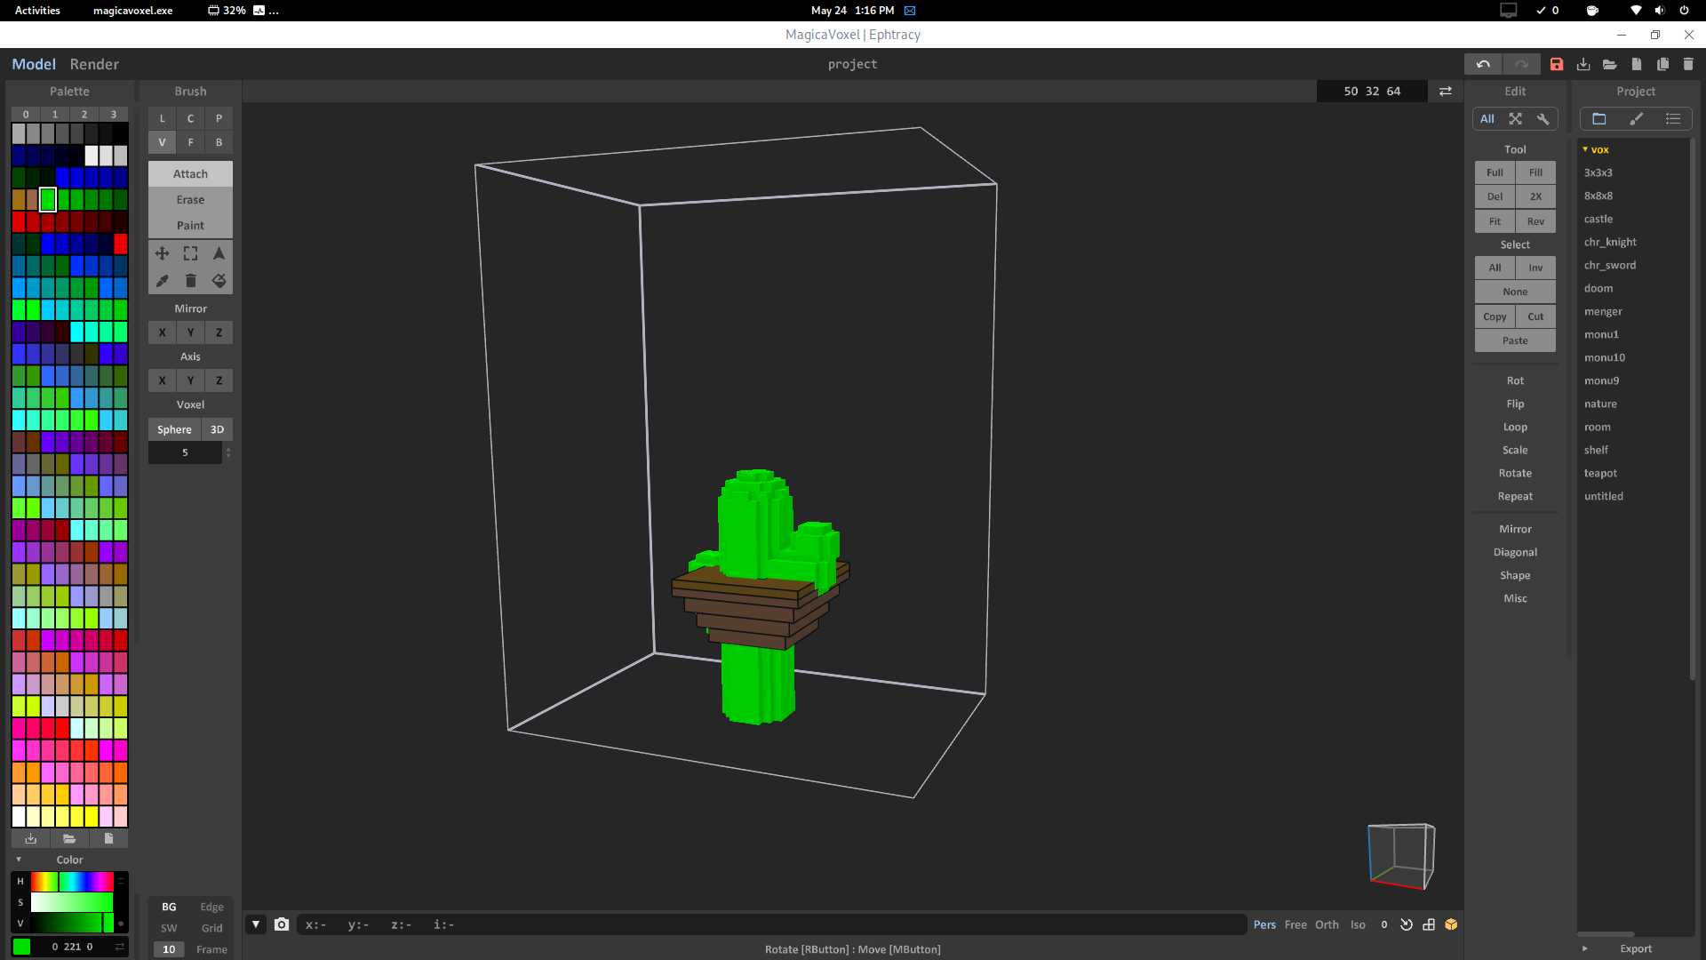The height and width of the screenshot is (960, 1706).
Task: Collapse the vox folder in Project list
Action: pyautogui.click(x=1585, y=149)
